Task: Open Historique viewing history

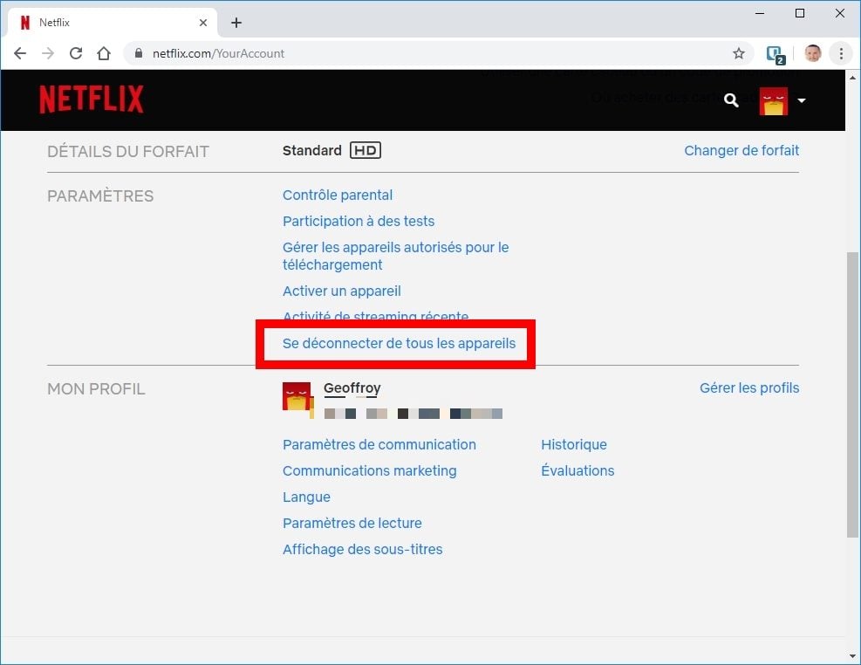Action: click(x=574, y=444)
